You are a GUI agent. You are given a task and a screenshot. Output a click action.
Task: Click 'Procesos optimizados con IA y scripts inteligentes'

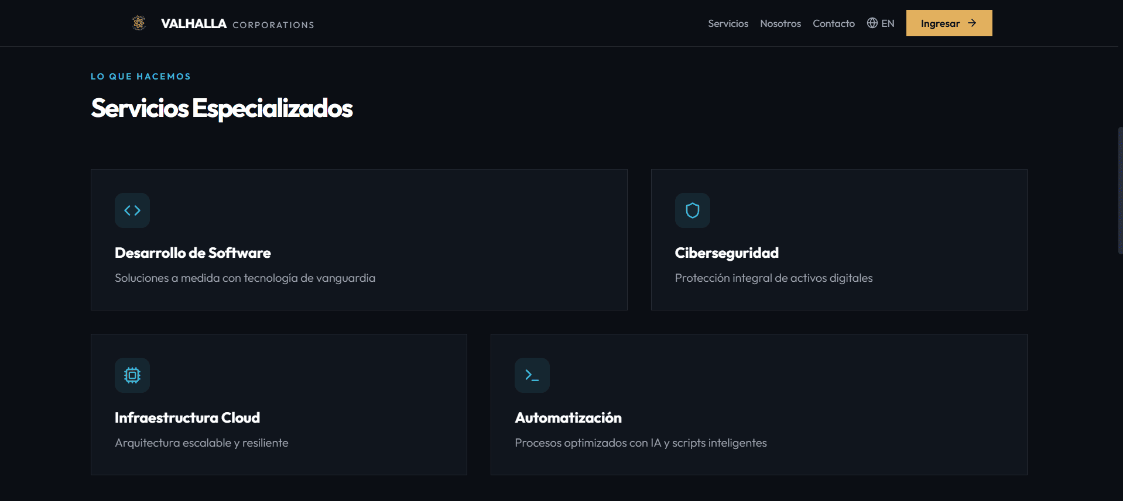641,443
